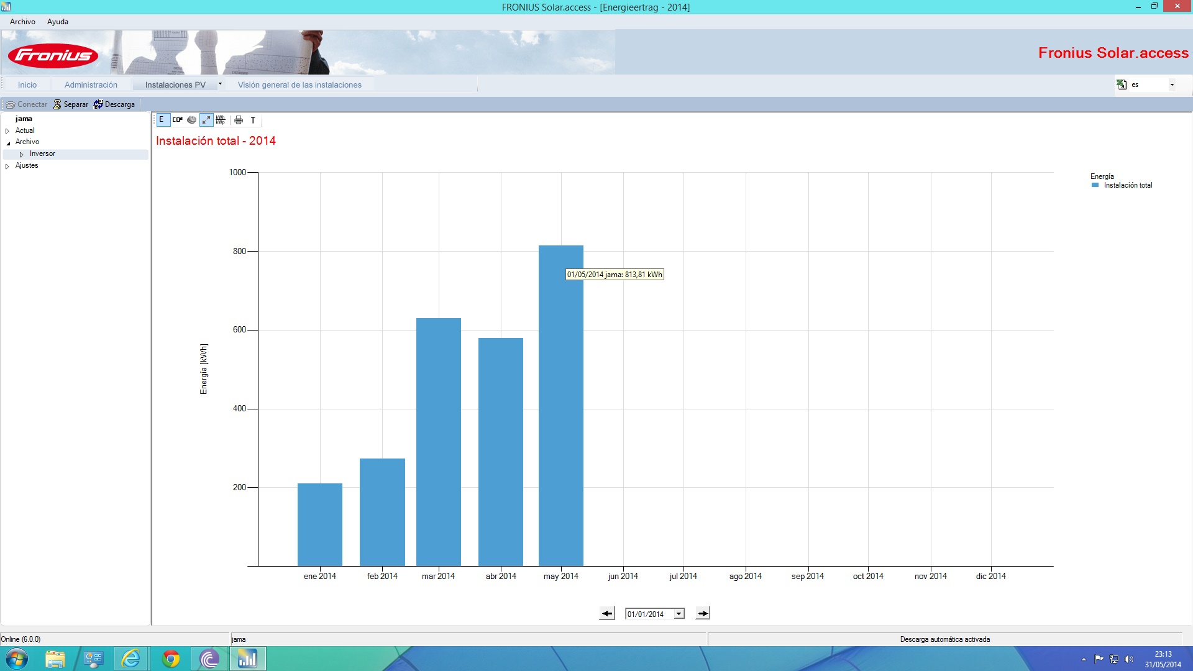This screenshot has height=671, width=1193.
Task: Open the Inicio tab
Action: [27, 84]
